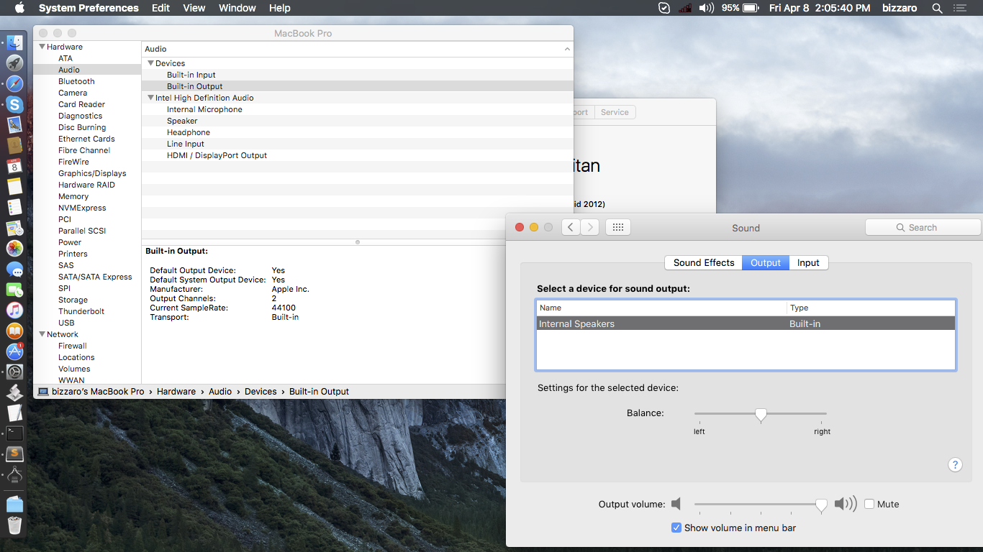Viewport: 983px width, 552px height.
Task: Launch Safari from the dock
Action: click(x=14, y=84)
